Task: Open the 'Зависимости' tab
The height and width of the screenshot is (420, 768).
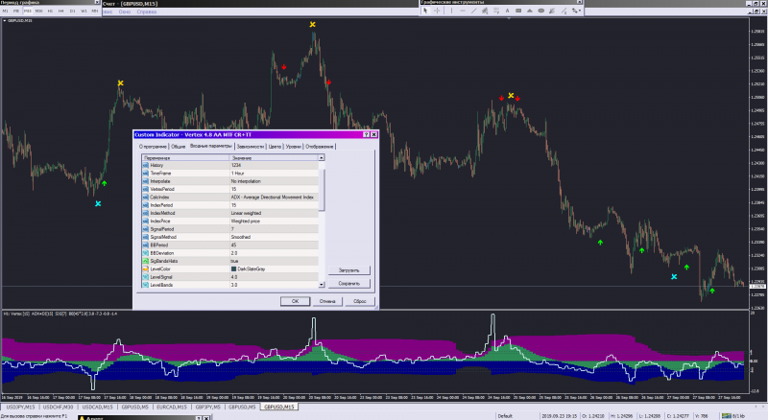Action: point(251,147)
